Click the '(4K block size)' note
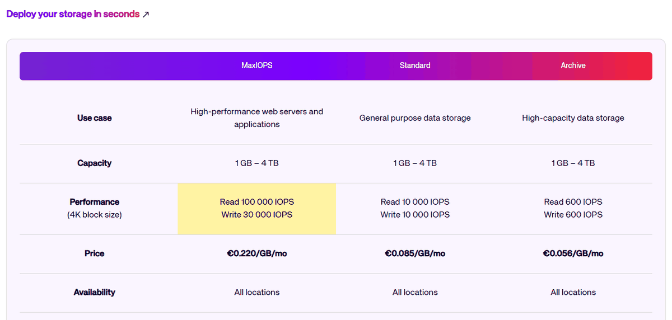This screenshot has height=320, width=672. pyautogui.click(x=95, y=215)
